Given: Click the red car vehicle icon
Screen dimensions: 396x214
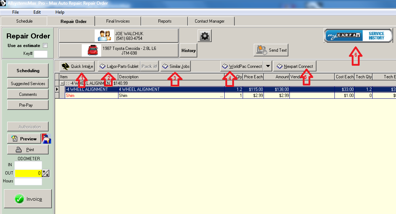Looking at the screenshot, I should click(91, 50).
